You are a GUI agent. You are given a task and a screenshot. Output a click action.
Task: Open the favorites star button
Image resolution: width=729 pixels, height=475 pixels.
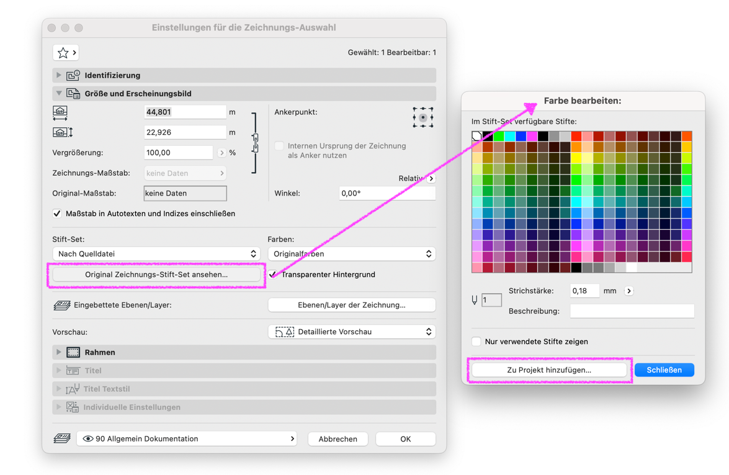[x=66, y=53]
